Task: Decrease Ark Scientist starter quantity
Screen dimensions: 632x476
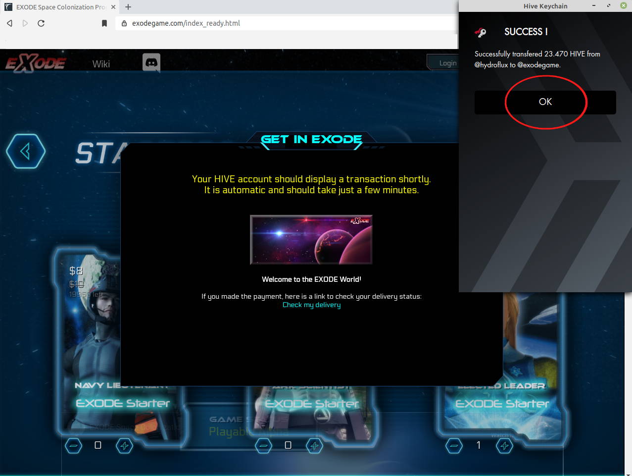Action: click(x=263, y=446)
